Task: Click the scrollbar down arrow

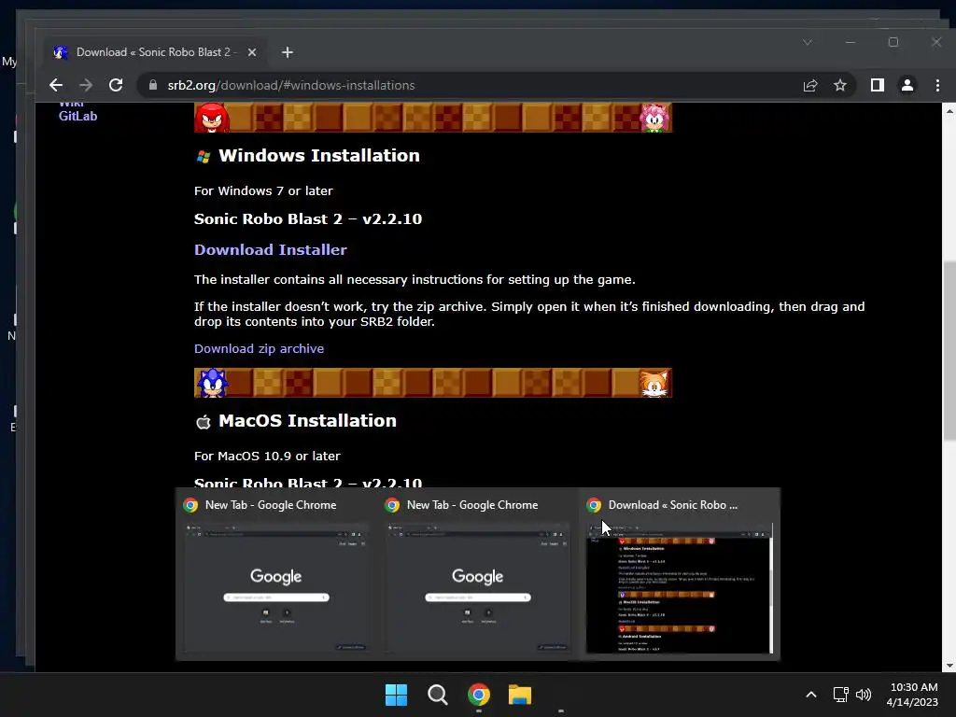Action: [949, 665]
